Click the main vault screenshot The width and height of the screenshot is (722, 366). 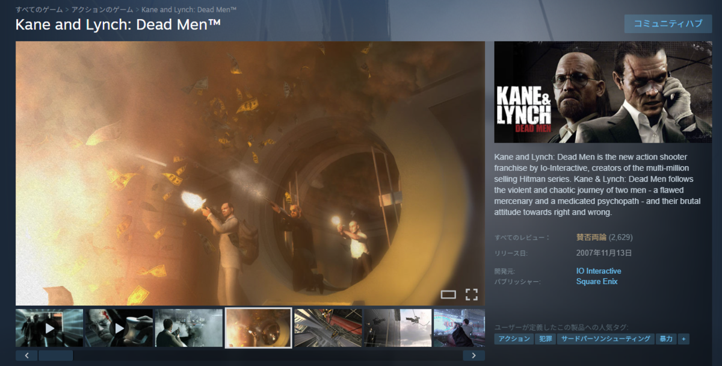(x=250, y=173)
